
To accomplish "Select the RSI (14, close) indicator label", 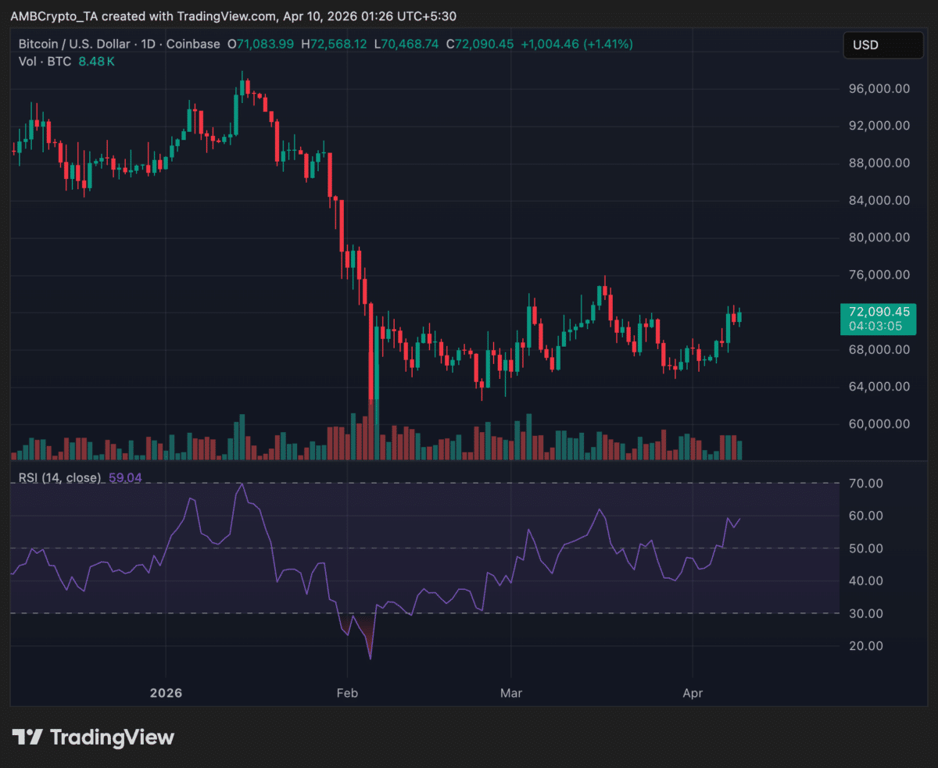I will tap(60, 477).
